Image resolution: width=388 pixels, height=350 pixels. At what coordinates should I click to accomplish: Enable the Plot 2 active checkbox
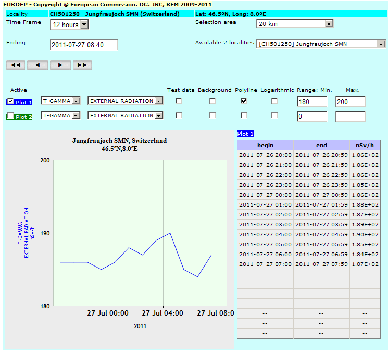pyautogui.click(x=11, y=116)
